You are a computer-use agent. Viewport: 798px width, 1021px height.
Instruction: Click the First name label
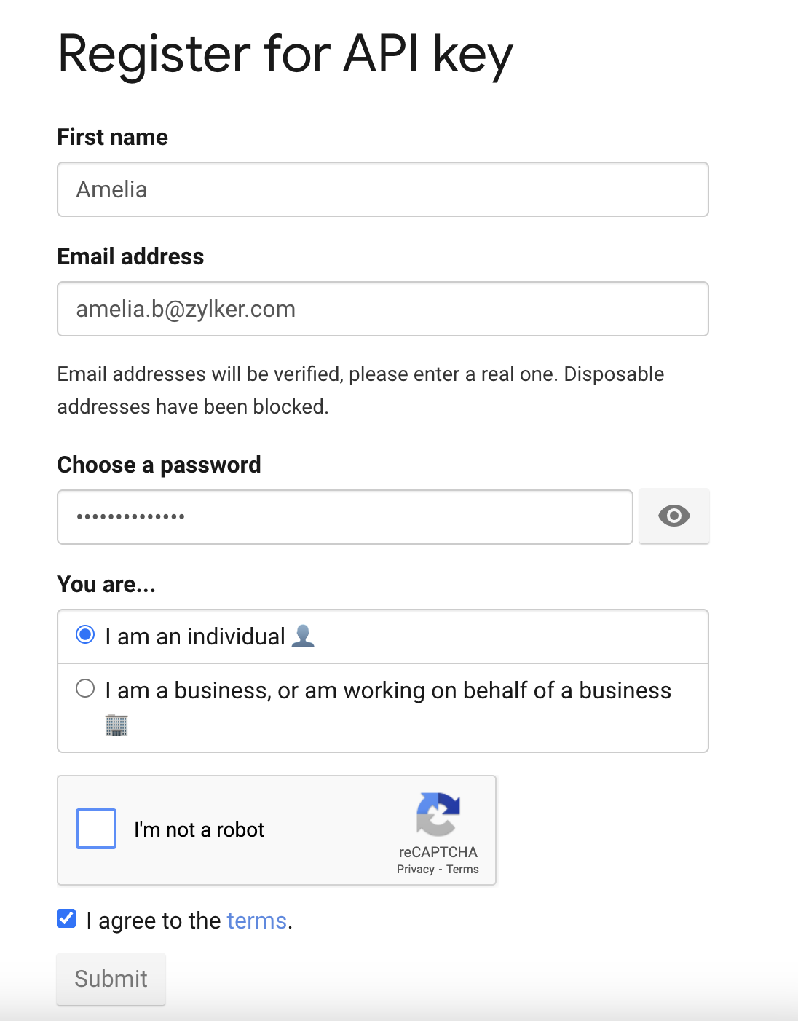pyautogui.click(x=113, y=137)
